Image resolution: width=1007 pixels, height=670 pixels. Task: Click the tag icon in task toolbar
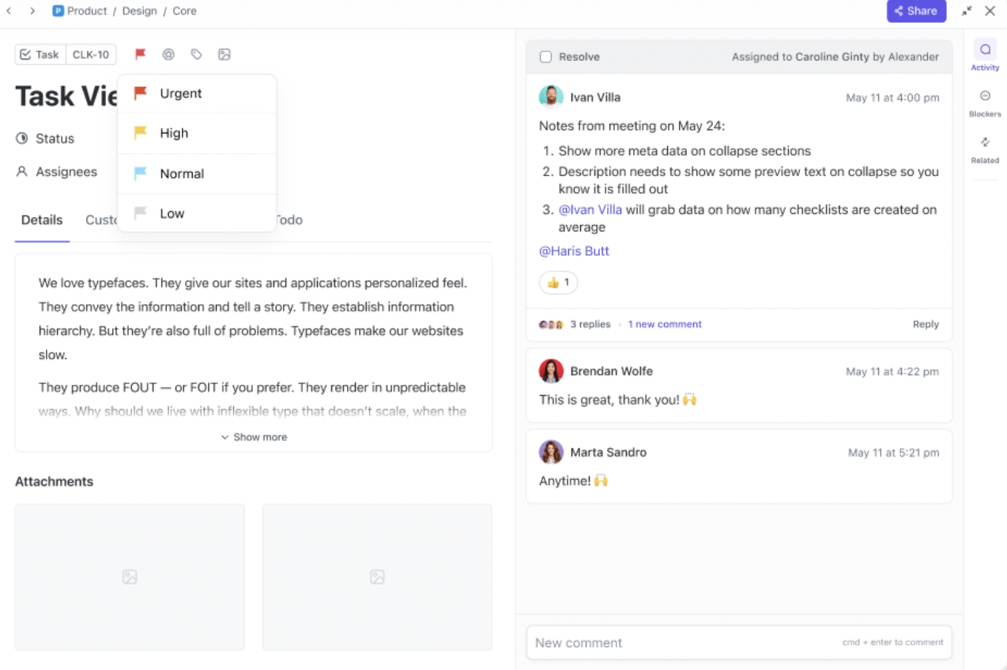click(196, 55)
